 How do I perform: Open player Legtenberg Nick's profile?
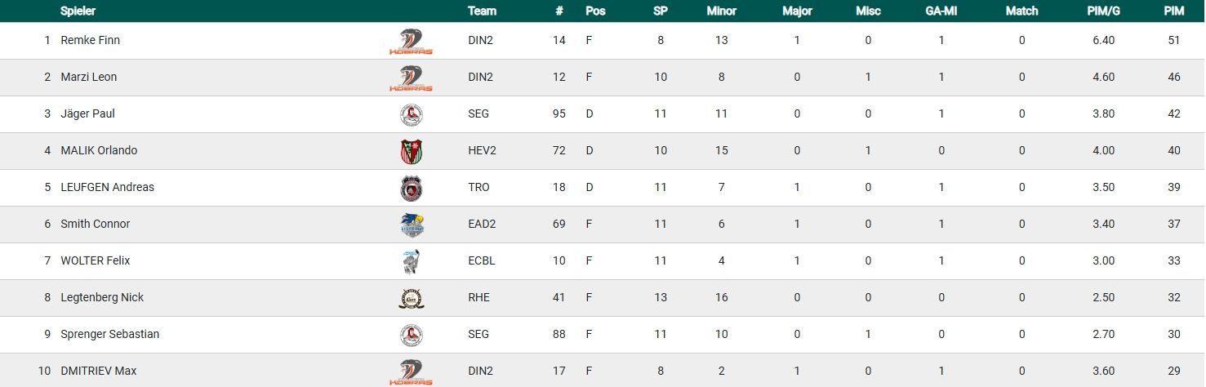pos(102,297)
